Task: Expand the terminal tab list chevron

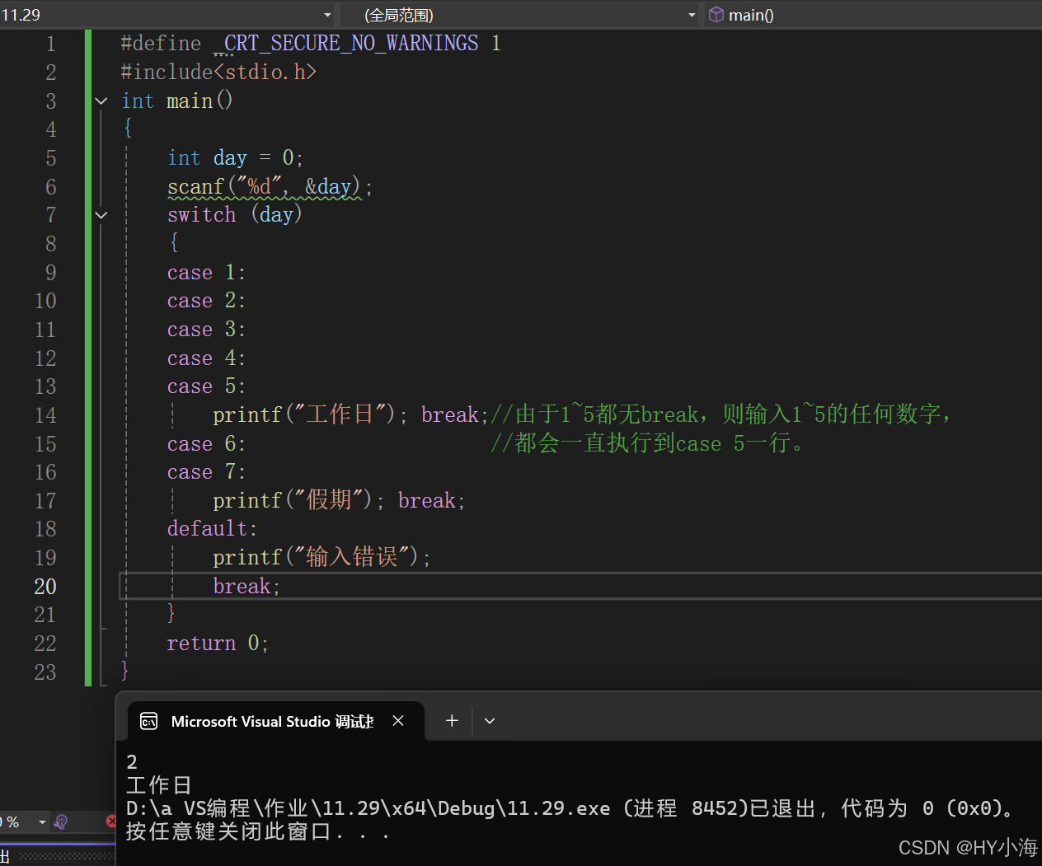Action: 490,720
